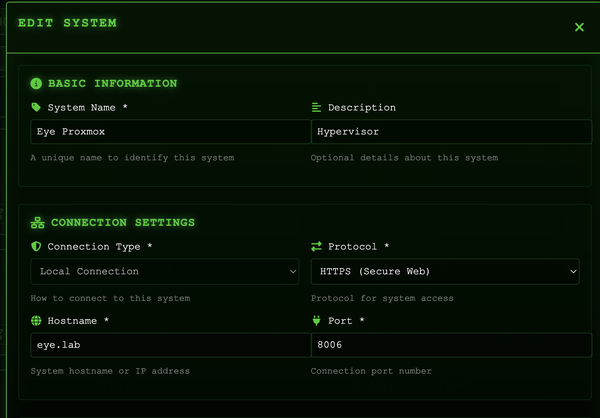
Task: Expand Local Connection dropdown chevron
Action: click(293, 271)
